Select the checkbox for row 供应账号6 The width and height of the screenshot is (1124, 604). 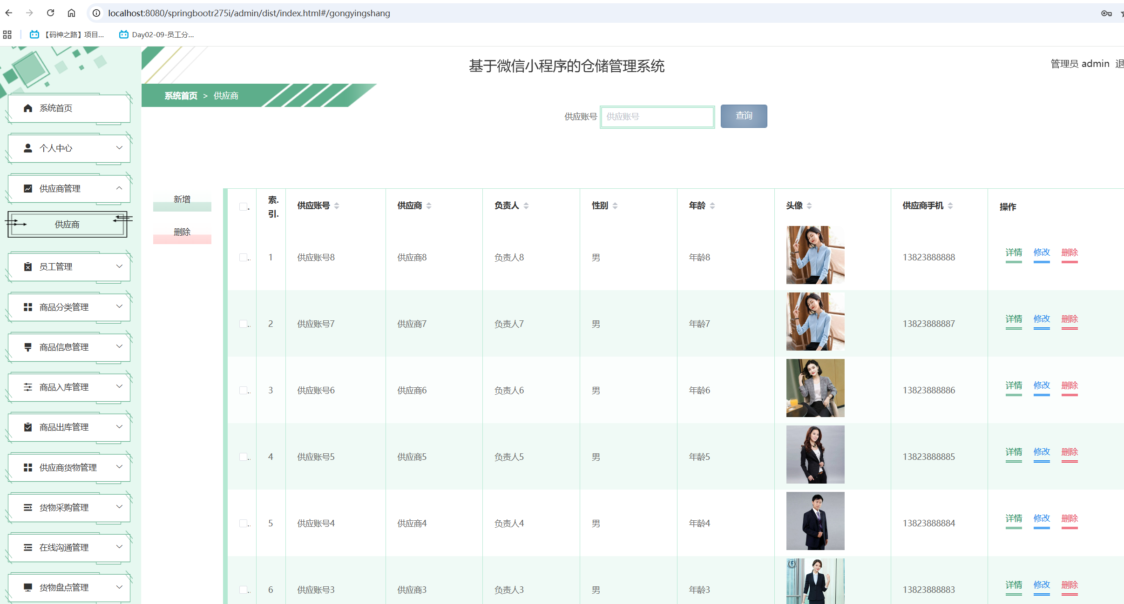coord(243,390)
